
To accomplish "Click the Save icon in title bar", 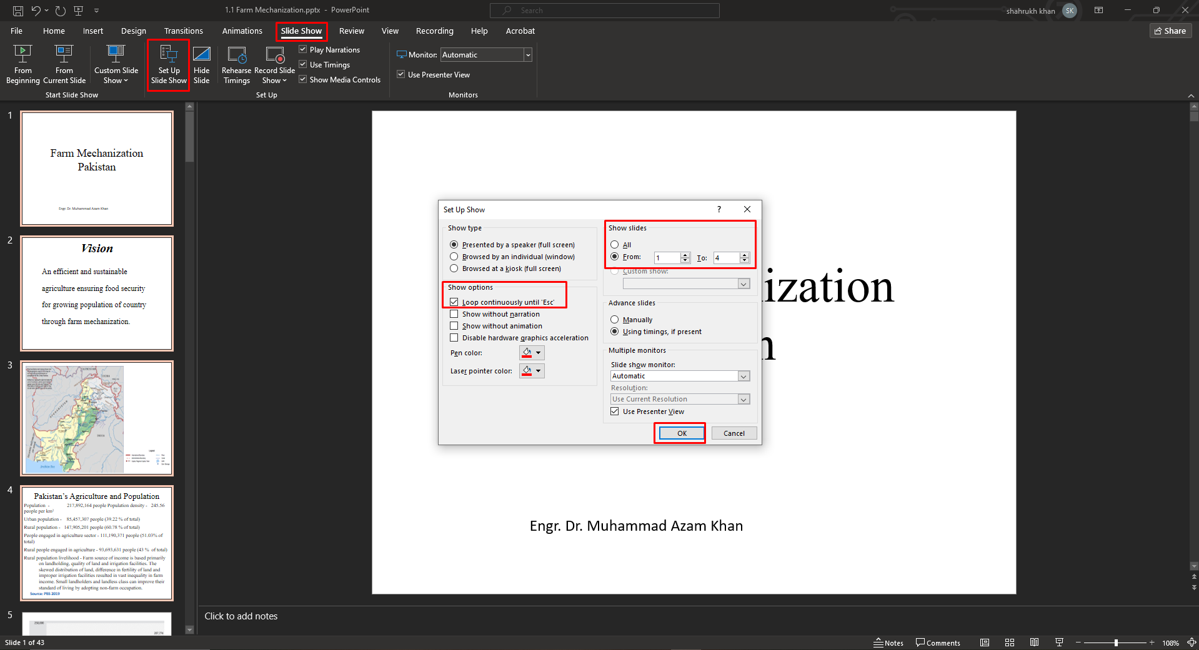I will pyautogui.click(x=17, y=11).
